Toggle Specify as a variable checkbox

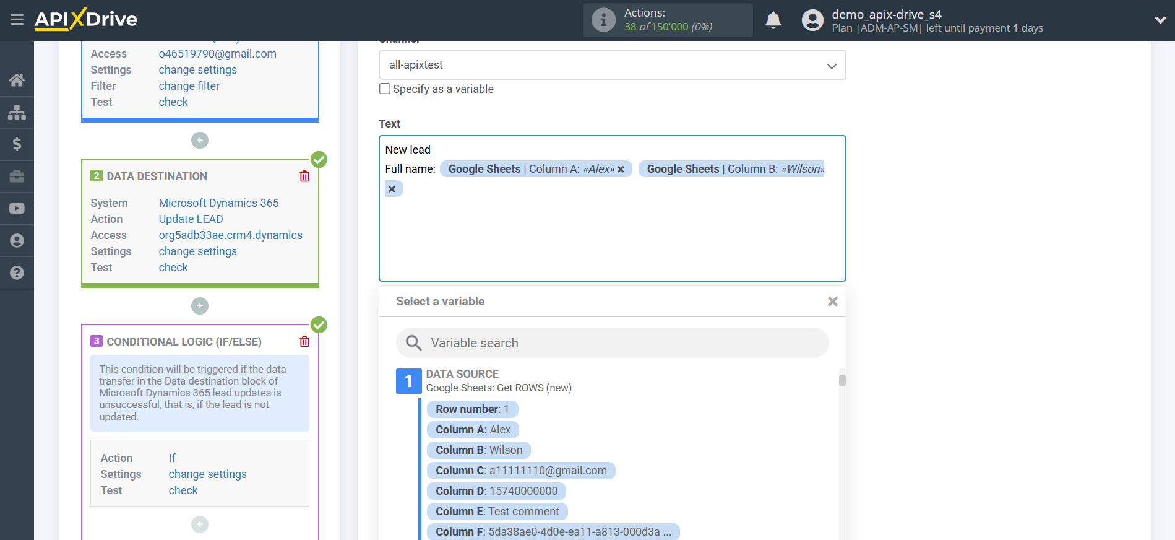[x=385, y=89]
